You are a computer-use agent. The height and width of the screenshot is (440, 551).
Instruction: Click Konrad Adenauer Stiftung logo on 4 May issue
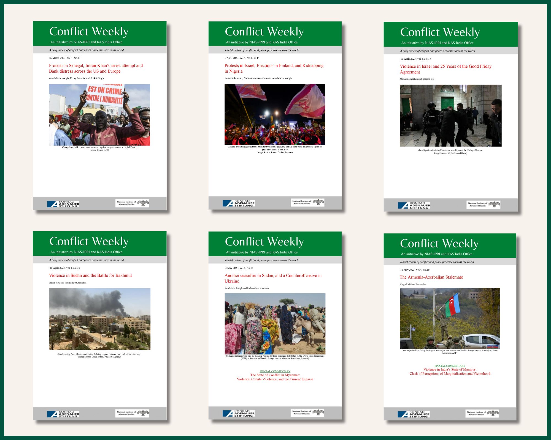(239, 413)
